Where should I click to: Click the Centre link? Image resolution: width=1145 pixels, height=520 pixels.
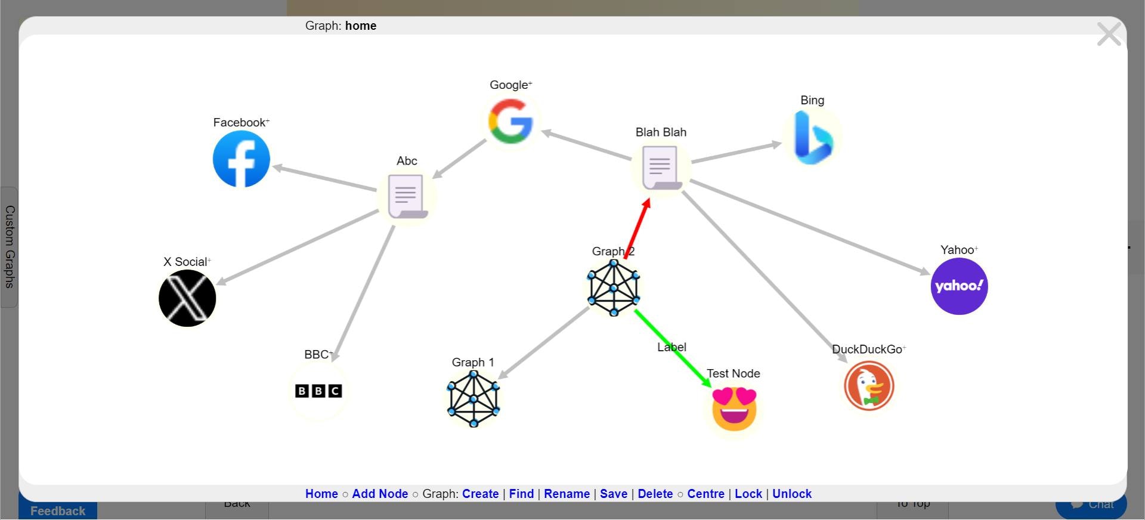705,494
